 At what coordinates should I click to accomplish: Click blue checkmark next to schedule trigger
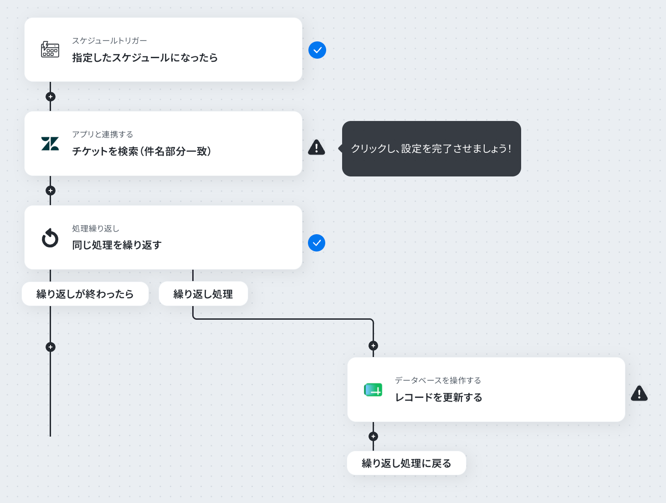[317, 50]
